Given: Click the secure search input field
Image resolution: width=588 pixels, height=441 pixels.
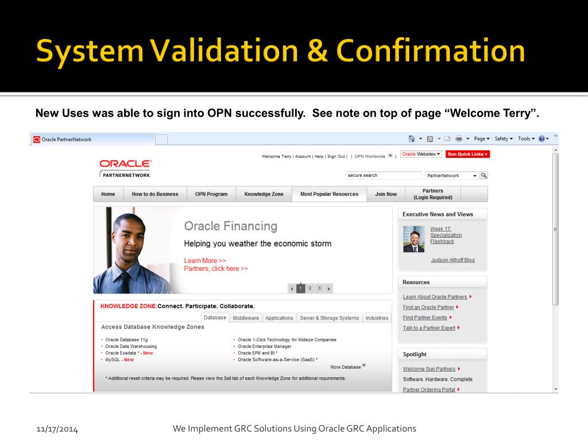Looking at the screenshot, I should click(x=384, y=175).
